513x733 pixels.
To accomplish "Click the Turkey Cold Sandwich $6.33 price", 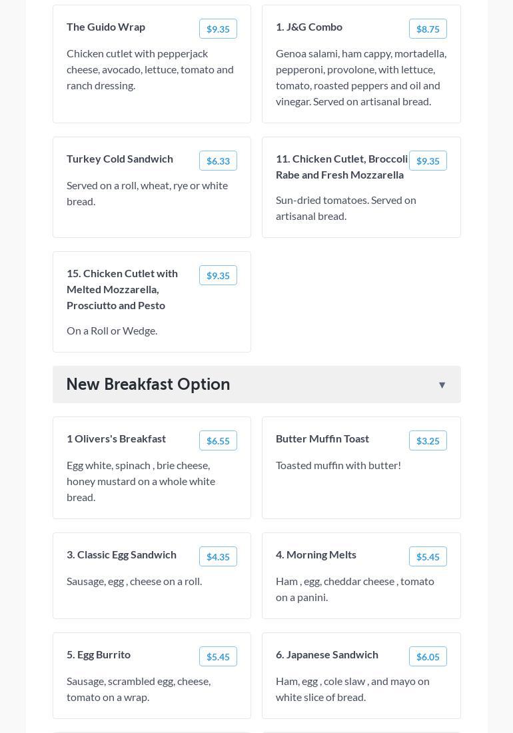I will pyautogui.click(x=218, y=161).
